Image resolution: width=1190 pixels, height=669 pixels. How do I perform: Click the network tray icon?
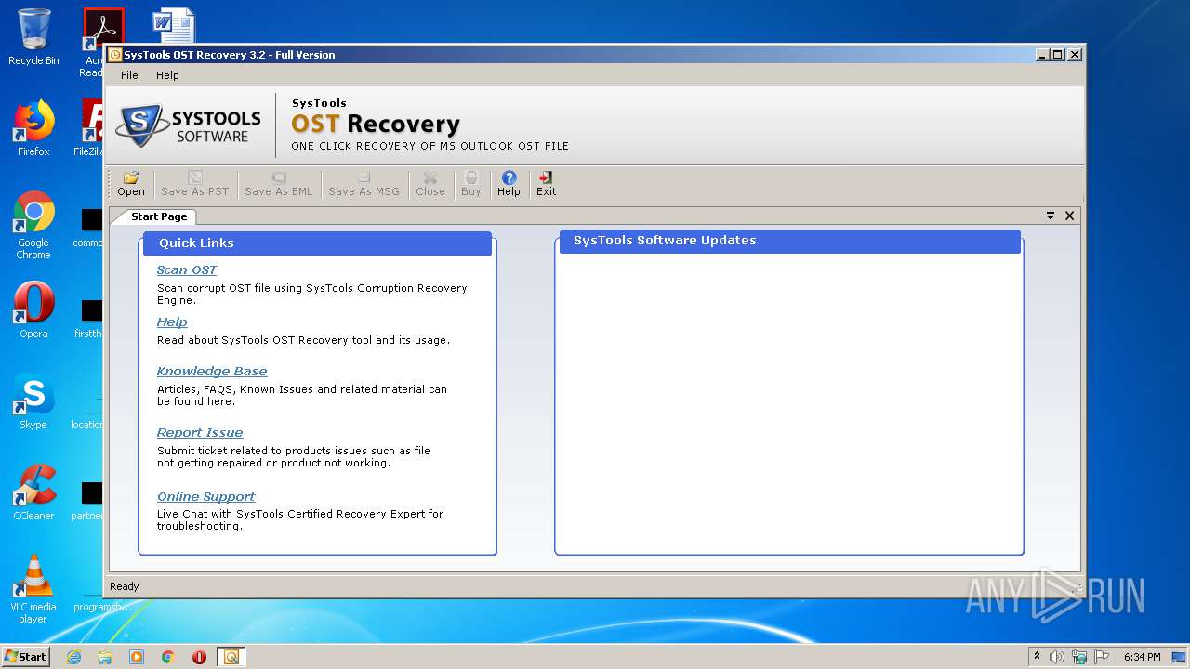pyautogui.click(x=1079, y=657)
